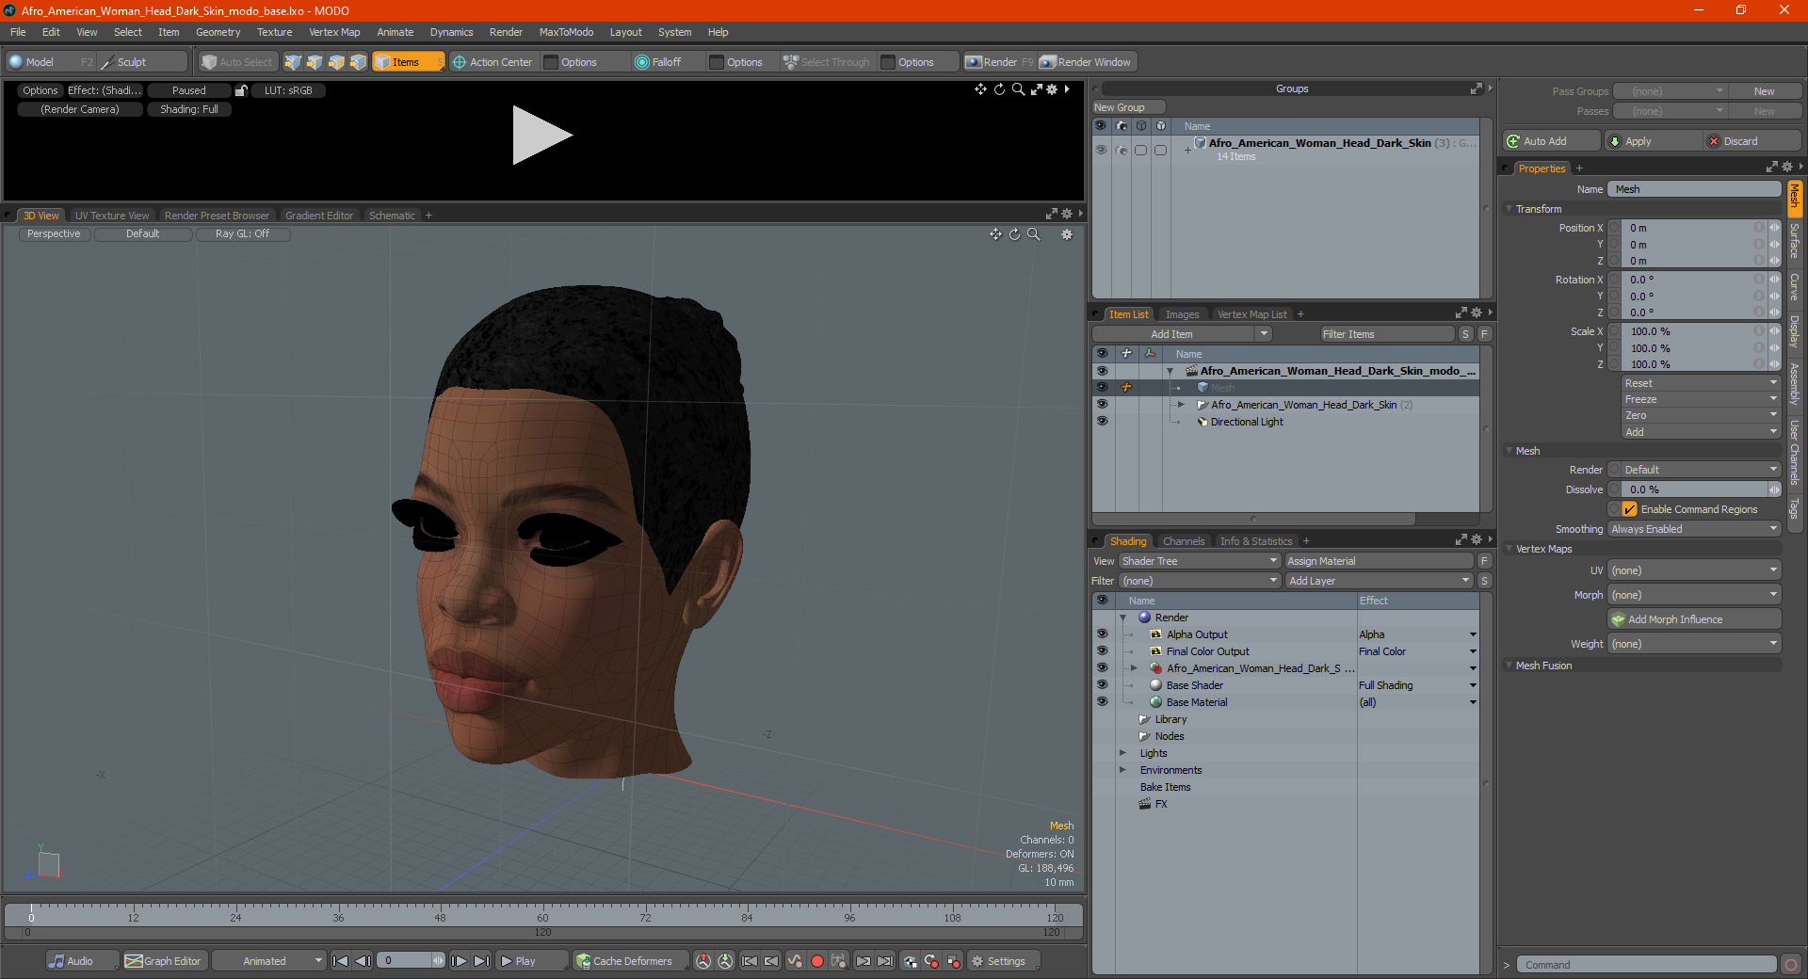
Task: Hide Final Color Output layer
Action: coord(1102,651)
